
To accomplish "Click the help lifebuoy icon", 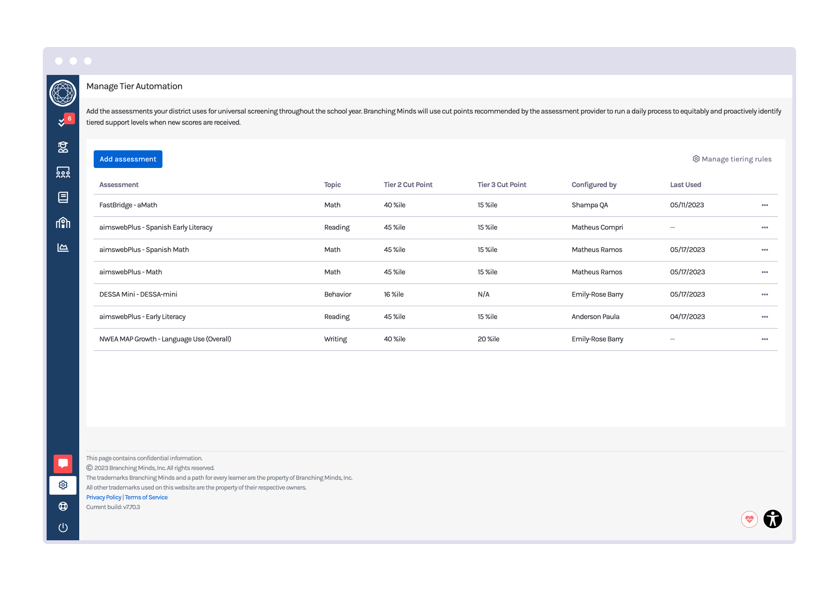I will (63, 506).
